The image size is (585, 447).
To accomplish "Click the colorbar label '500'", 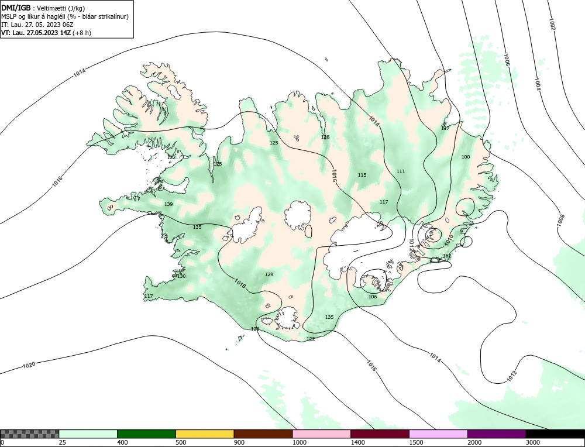I will pos(181,442).
